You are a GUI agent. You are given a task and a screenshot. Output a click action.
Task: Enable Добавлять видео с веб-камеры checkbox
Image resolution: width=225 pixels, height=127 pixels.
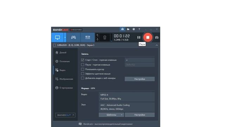[83, 78]
